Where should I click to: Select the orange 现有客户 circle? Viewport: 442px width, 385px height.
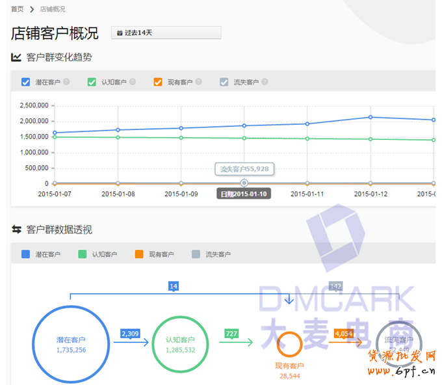289,345
